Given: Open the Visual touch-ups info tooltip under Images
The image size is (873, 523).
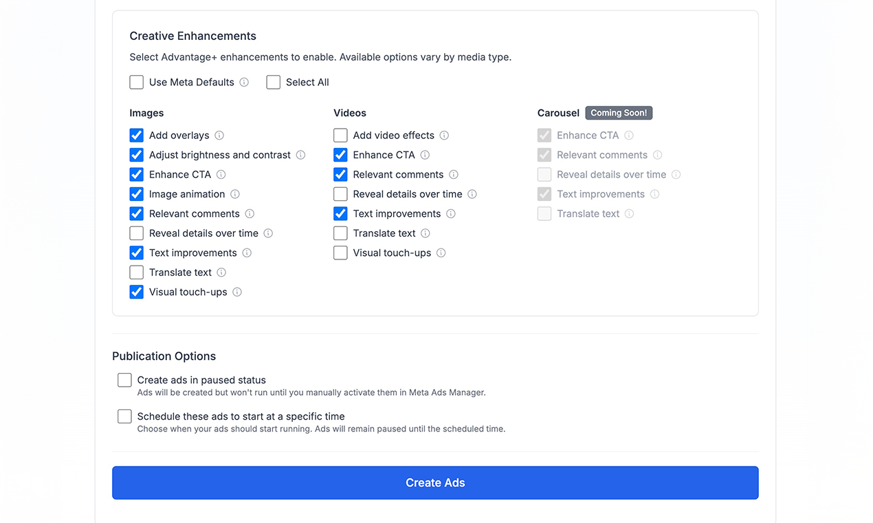Looking at the screenshot, I should [x=237, y=292].
